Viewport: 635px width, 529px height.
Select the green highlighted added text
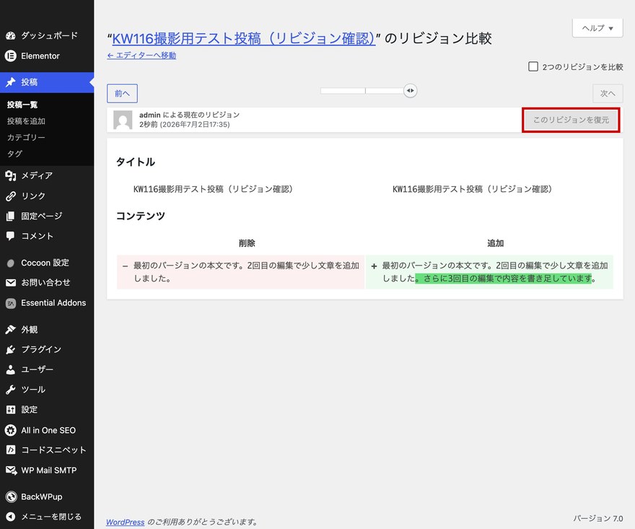[x=504, y=279]
